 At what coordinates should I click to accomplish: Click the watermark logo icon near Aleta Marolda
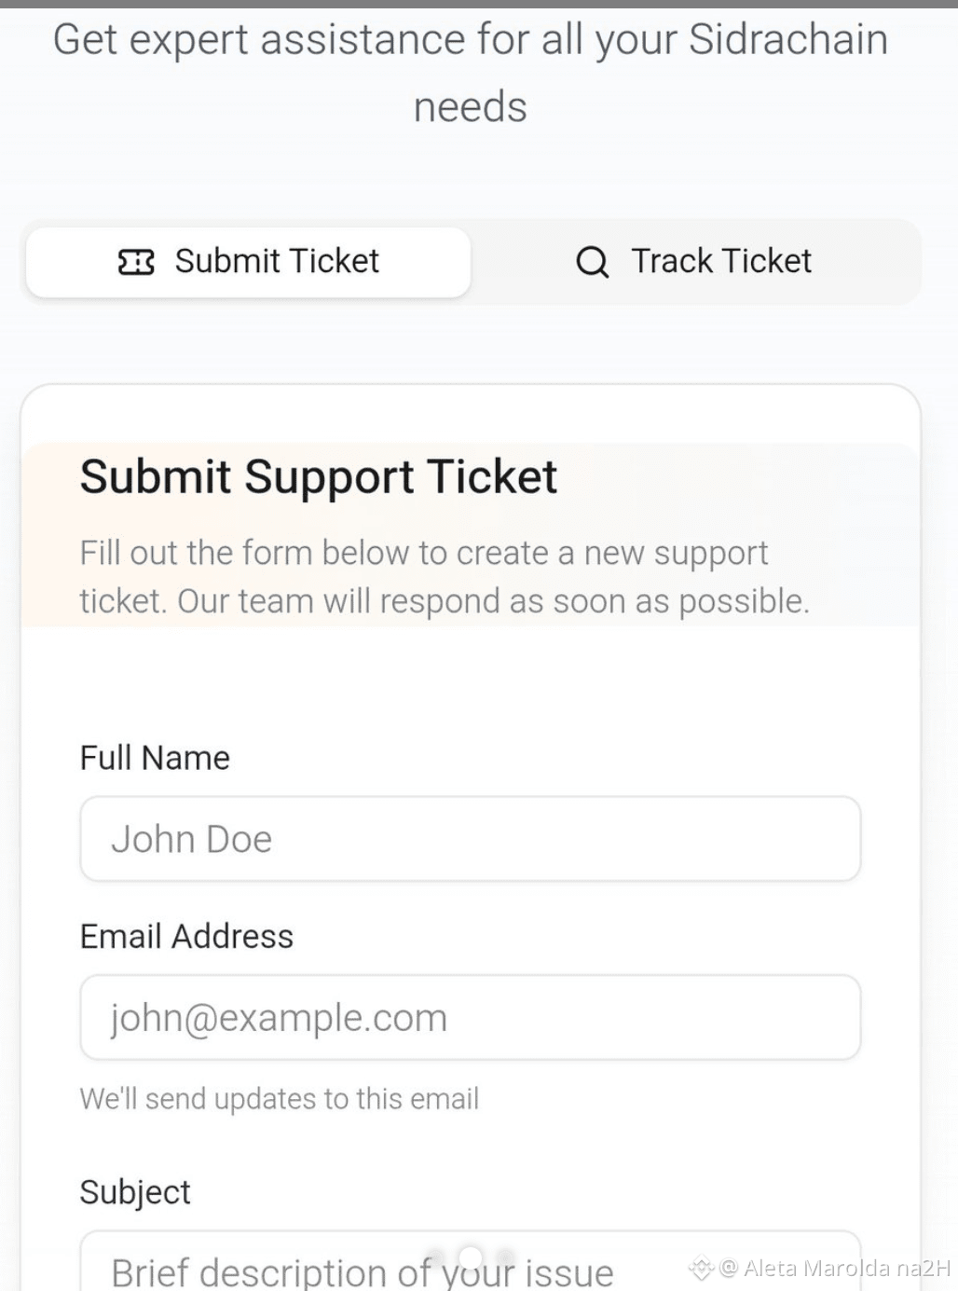pyautogui.click(x=702, y=1268)
